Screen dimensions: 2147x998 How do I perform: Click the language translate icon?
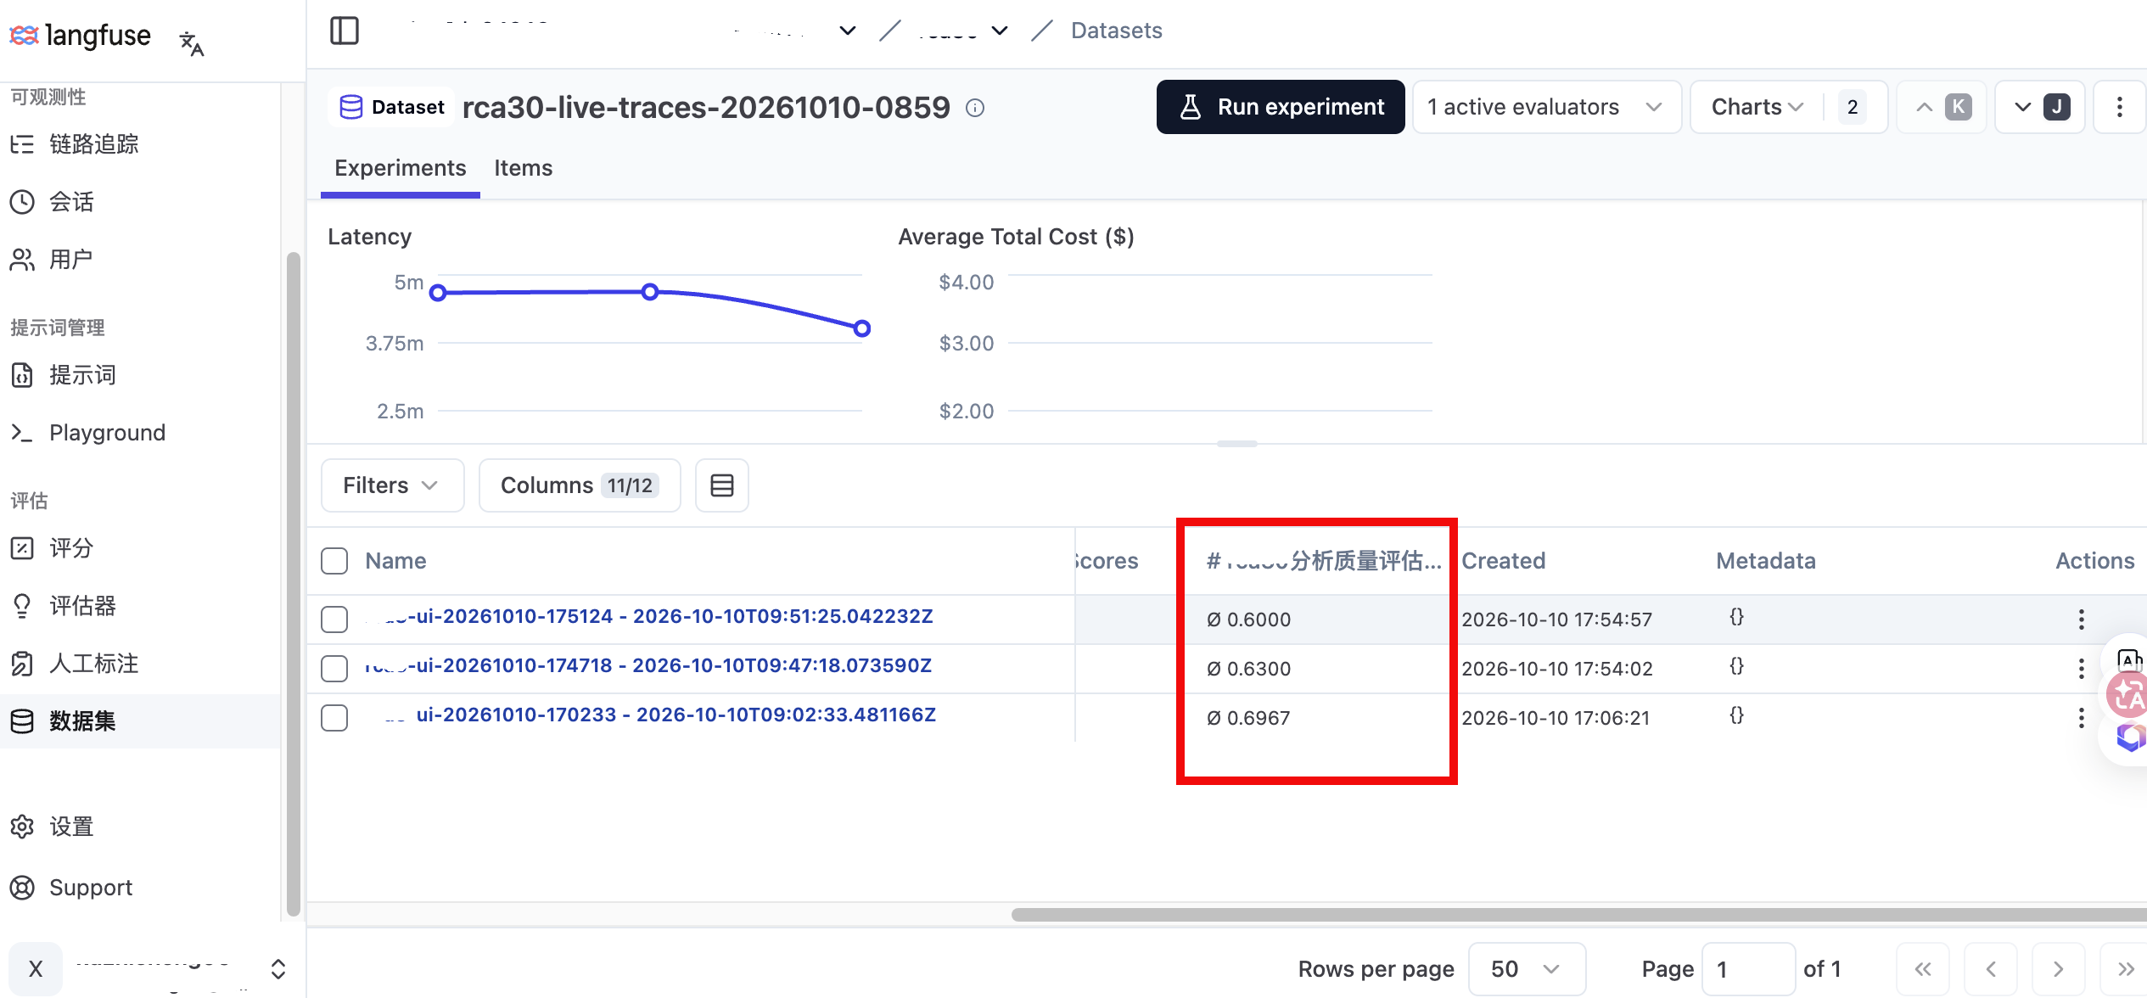click(x=192, y=42)
